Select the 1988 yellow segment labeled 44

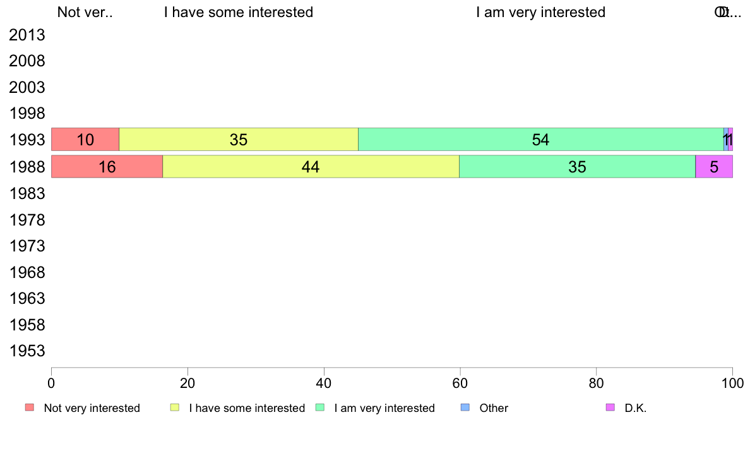tap(311, 167)
